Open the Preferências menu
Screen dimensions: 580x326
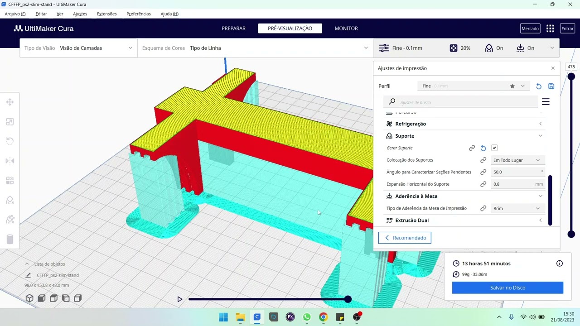click(139, 14)
